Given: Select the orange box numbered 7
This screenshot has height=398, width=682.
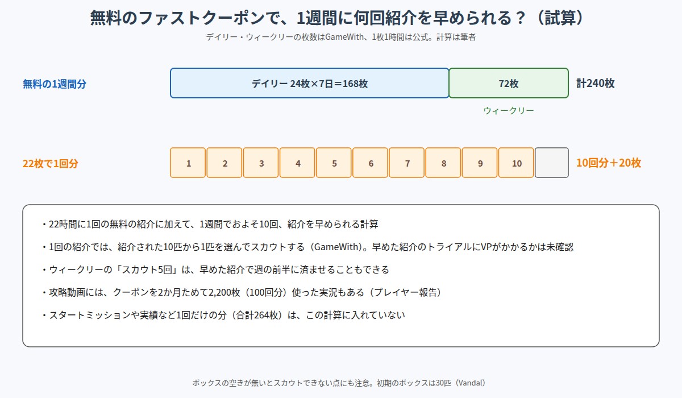Looking at the screenshot, I should [x=407, y=163].
